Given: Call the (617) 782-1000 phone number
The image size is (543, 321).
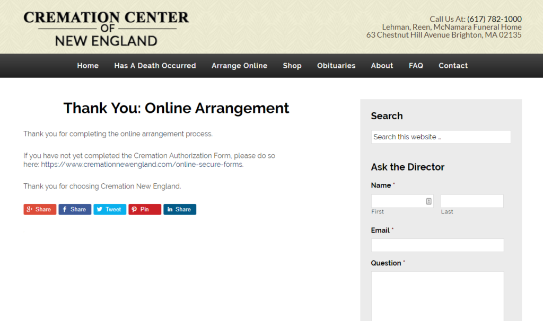Looking at the screenshot, I should 494,19.
